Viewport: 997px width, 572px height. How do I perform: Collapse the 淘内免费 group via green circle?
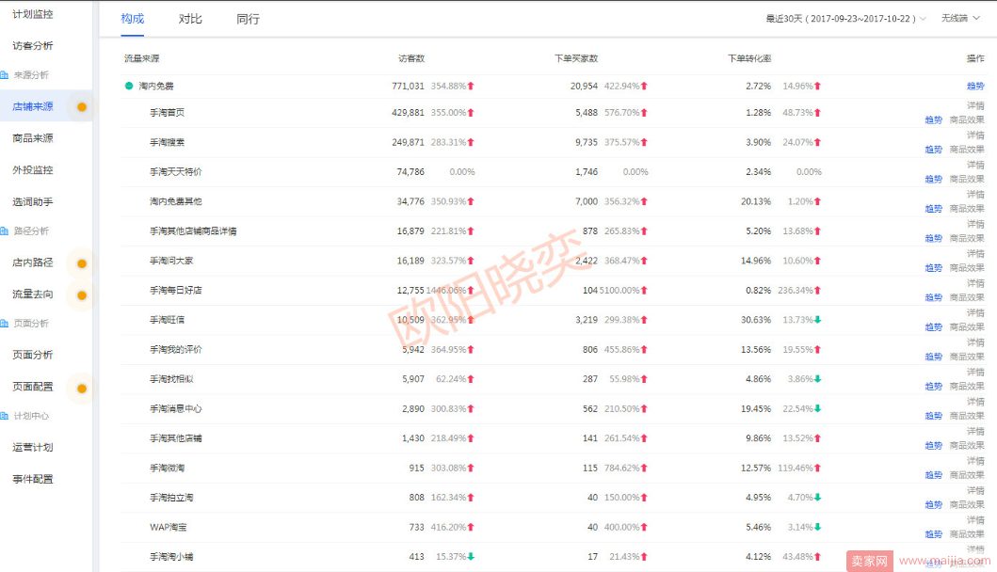tap(129, 86)
